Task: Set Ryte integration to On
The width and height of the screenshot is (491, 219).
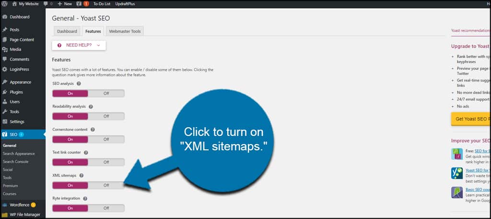Action: coord(70,208)
